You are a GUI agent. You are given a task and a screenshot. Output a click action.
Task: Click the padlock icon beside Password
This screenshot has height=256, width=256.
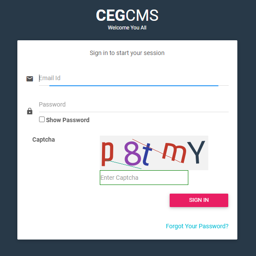tap(30, 111)
